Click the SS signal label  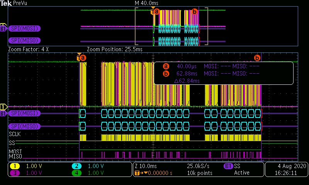tap(12, 143)
